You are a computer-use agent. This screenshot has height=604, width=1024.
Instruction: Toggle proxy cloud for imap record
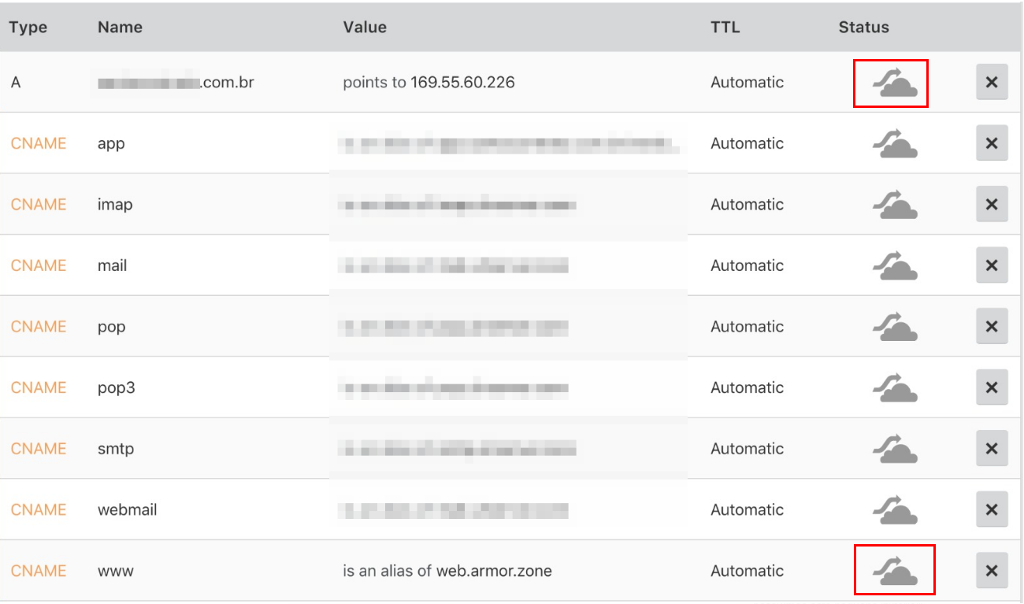(894, 205)
